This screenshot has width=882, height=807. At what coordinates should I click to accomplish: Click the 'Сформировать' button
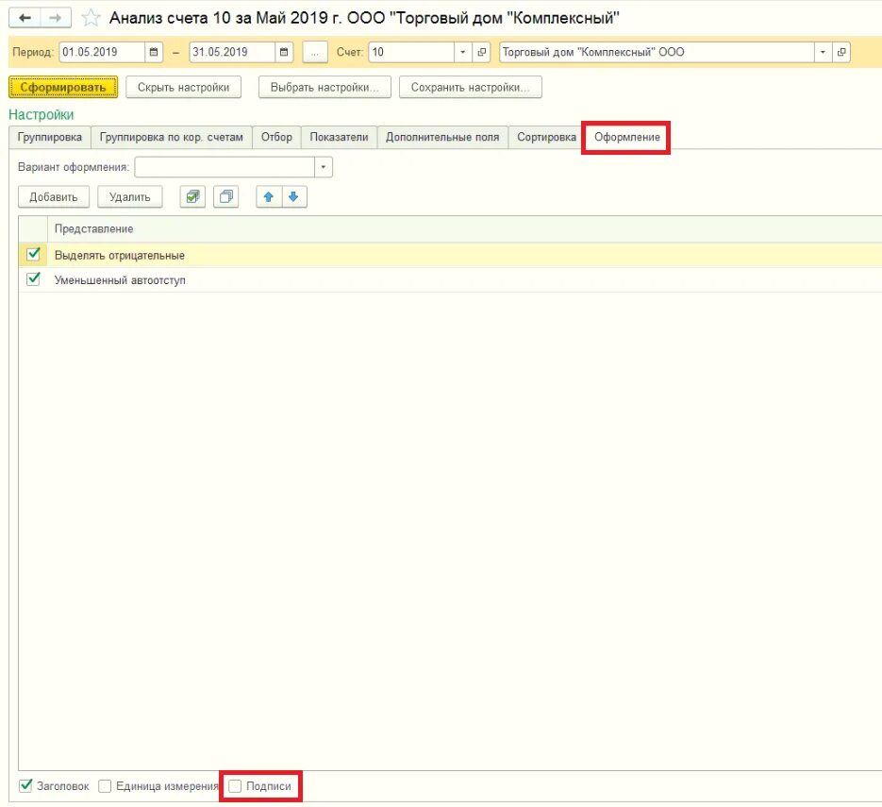tap(63, 87)
